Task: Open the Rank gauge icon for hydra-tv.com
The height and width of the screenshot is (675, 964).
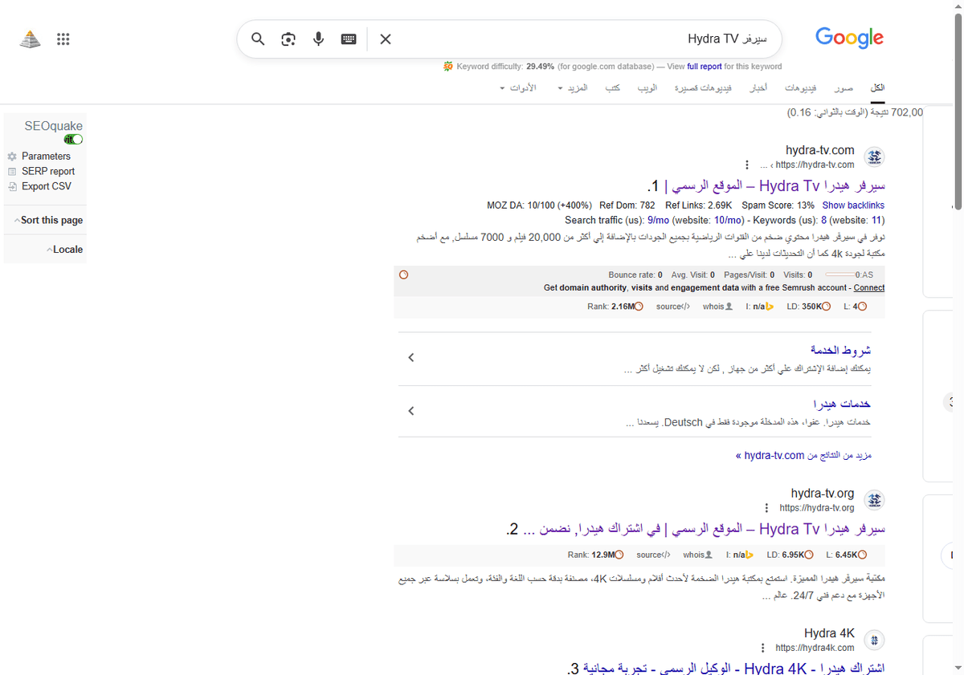Action: 639,306
